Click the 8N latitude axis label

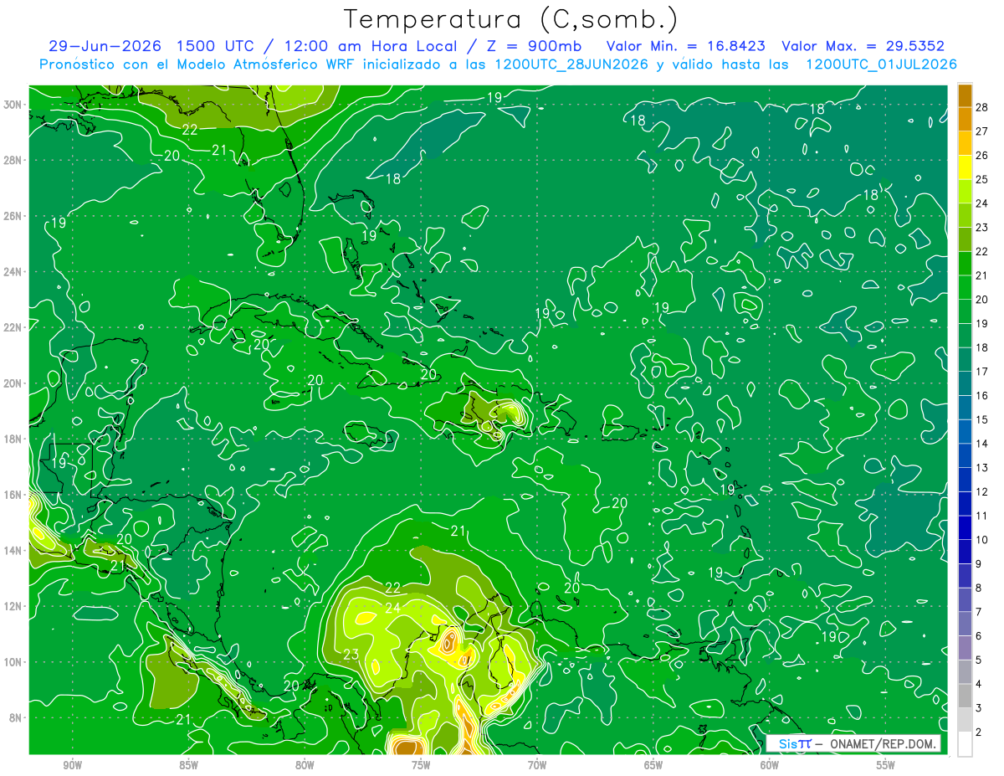tap(17, 717)
